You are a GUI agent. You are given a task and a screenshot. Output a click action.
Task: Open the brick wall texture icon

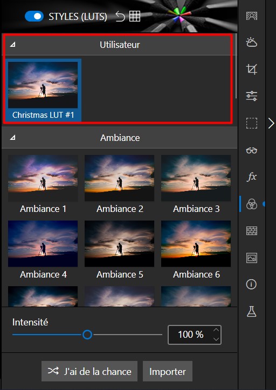pyautogui.click(x=252, y=231)
